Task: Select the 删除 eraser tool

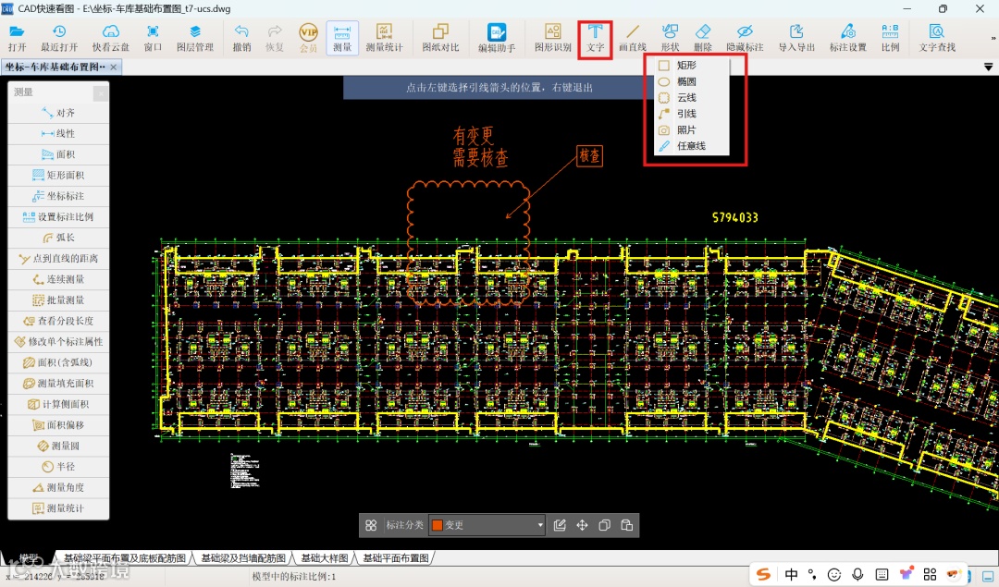Action: click(x=703, y=38)
